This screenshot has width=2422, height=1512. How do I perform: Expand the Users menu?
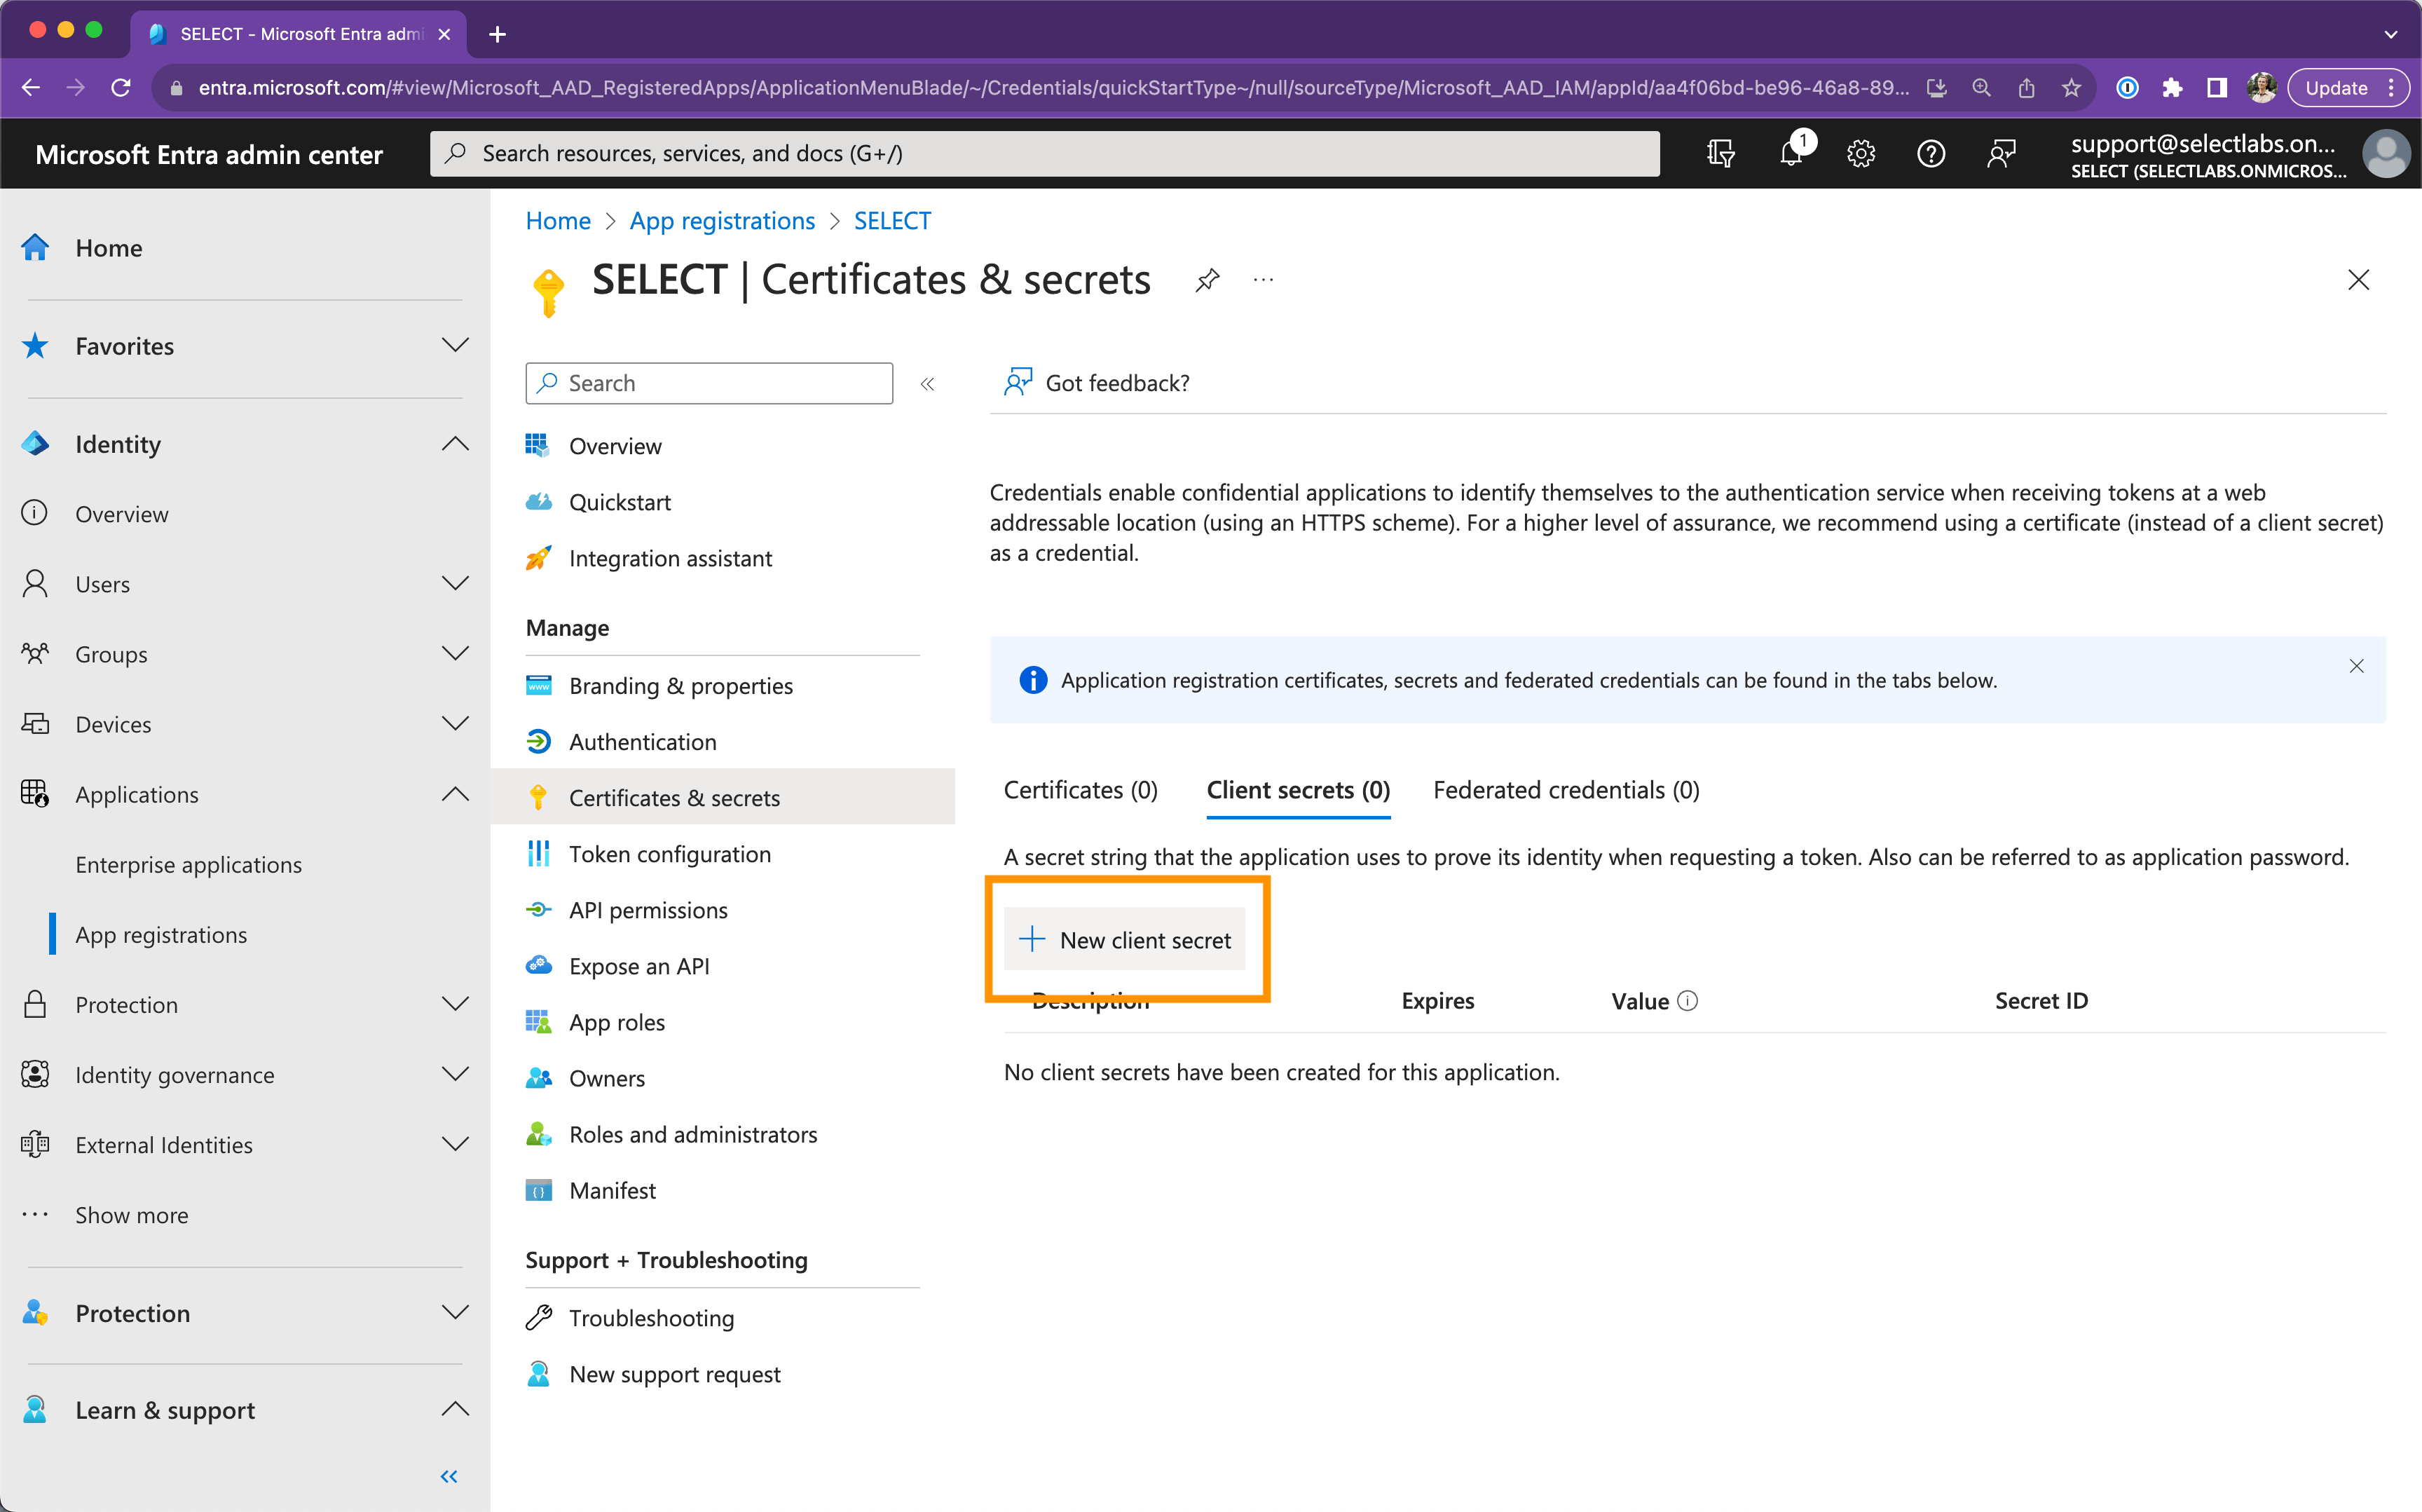click(x=455, y=584)
